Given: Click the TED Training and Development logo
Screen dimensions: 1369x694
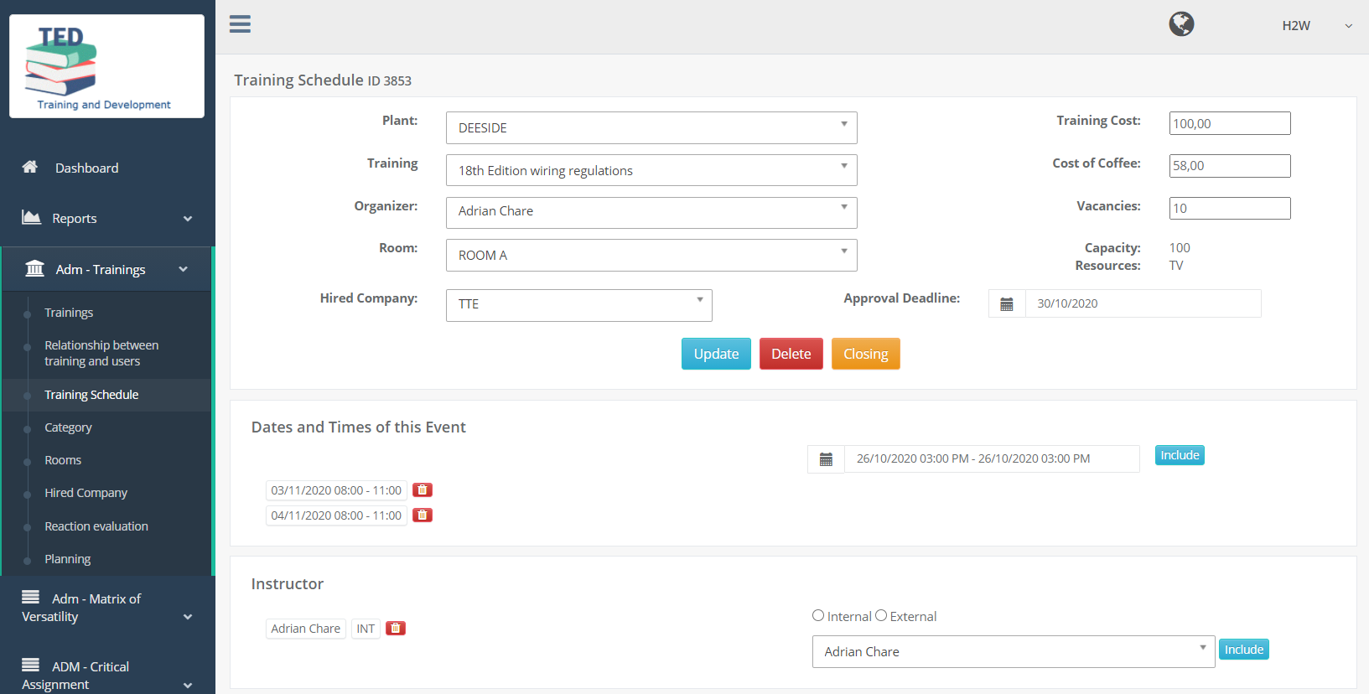Looking at the screenshot, I should [106, 67].
